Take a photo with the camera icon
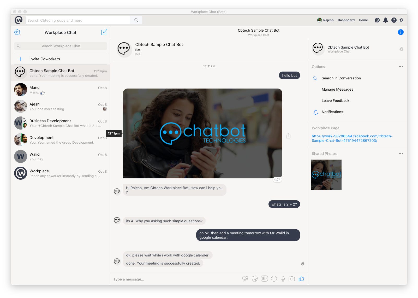Viewport: 418px width, 298px height. click(292, 279)
